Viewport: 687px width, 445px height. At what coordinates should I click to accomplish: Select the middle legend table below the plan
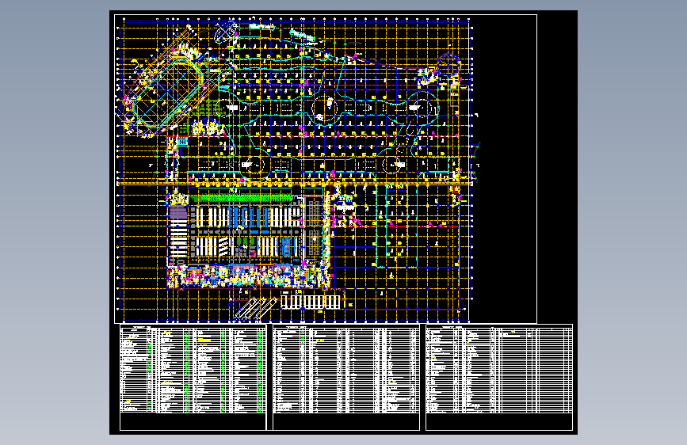click(346, 377)
